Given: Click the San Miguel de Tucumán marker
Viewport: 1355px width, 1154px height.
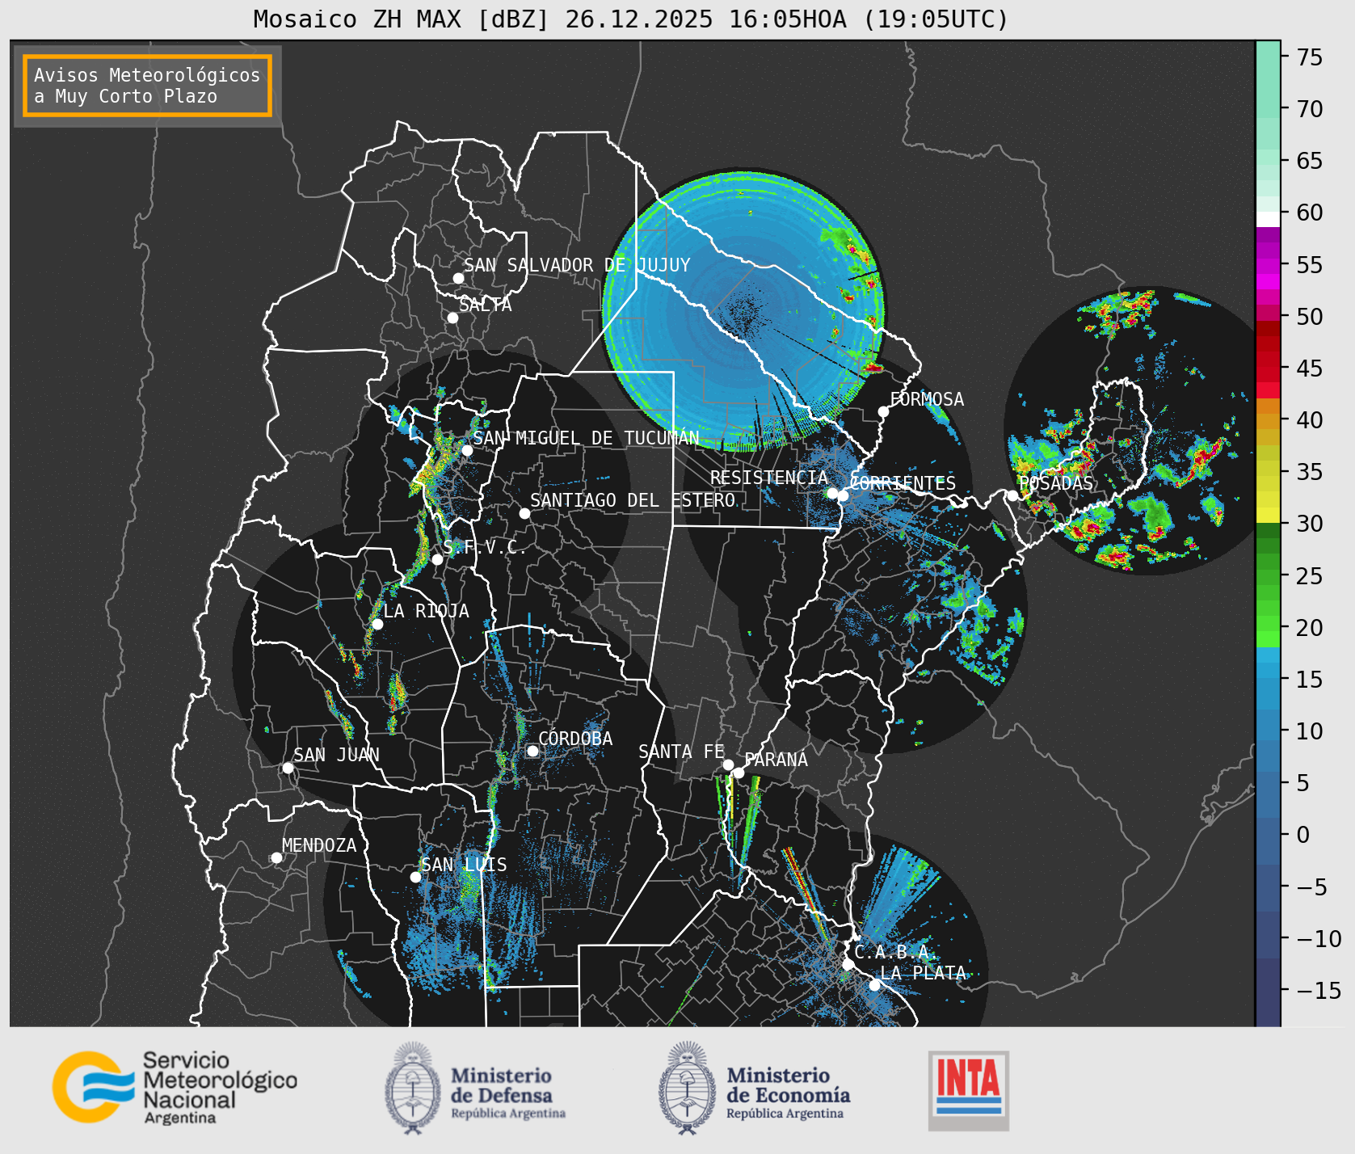Looking at the screenshot, I should click(467, 450).
